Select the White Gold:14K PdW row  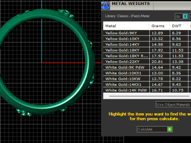147,90
